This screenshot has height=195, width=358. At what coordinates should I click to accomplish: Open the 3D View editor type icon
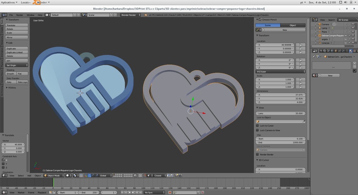coord(5,175)
